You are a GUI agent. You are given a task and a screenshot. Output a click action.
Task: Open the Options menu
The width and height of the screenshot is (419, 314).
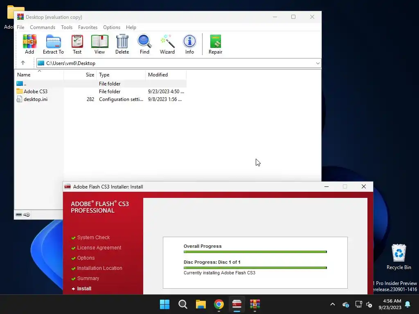pyautogui.click(x=112, y=27)
